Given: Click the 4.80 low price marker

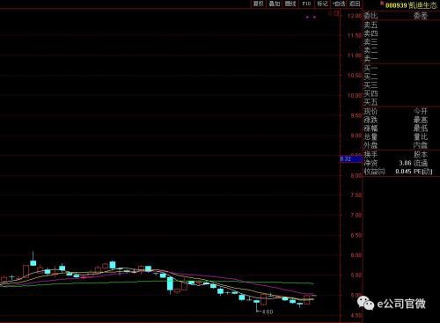Looking at the screenshot, I should (268, 312).
